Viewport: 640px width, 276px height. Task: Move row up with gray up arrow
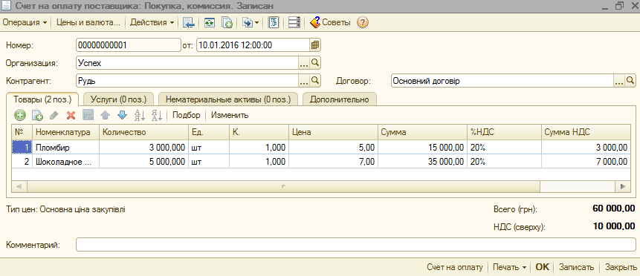pyautogui.click(x=106, y=116)
